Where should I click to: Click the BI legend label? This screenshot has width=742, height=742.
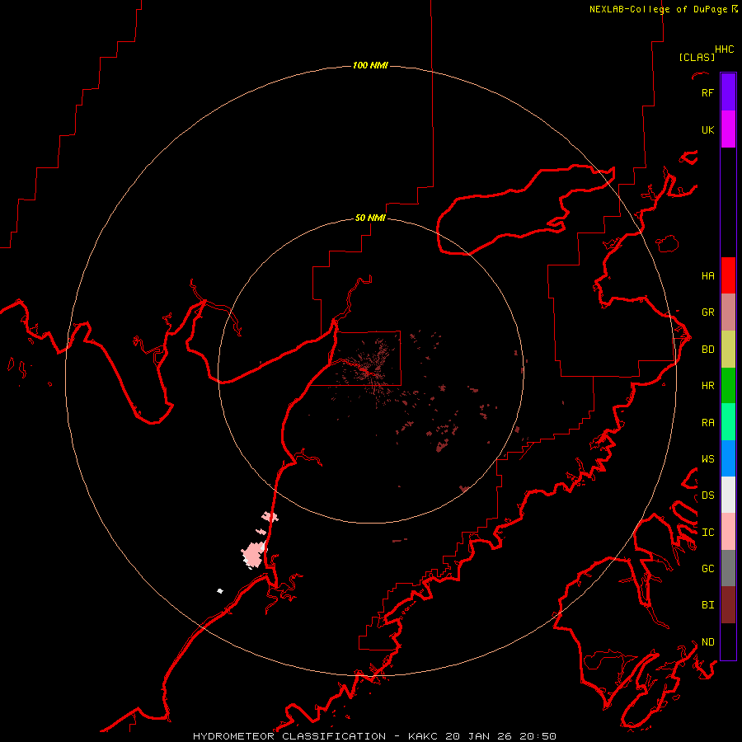[707, 605]
